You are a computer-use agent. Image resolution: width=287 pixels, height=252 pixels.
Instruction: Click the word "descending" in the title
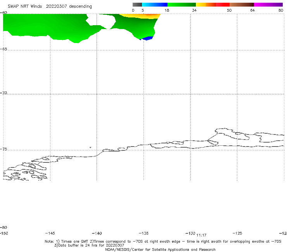click(81, 7)
